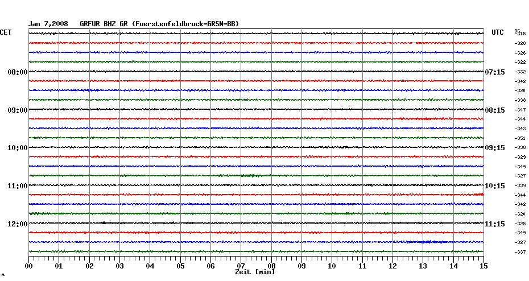Click the DC offset value "-347"
The height and width of the screenshot is (281, 529).
click(520, 110)
